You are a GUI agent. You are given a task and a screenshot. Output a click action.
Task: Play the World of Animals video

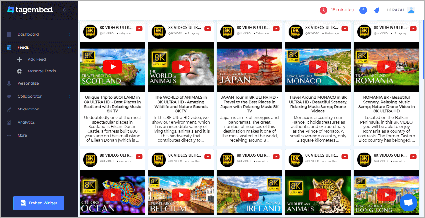coord(181,67)
